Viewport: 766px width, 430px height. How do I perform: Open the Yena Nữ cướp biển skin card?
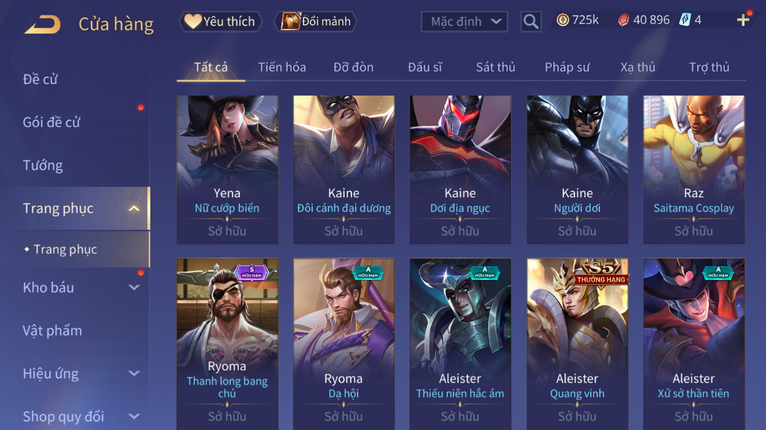(227, 170)
